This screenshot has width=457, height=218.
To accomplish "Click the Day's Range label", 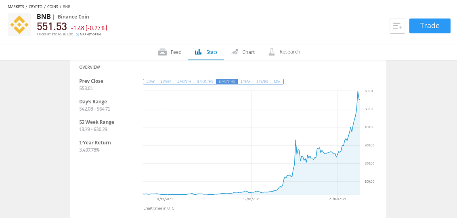I will [93, 102].
